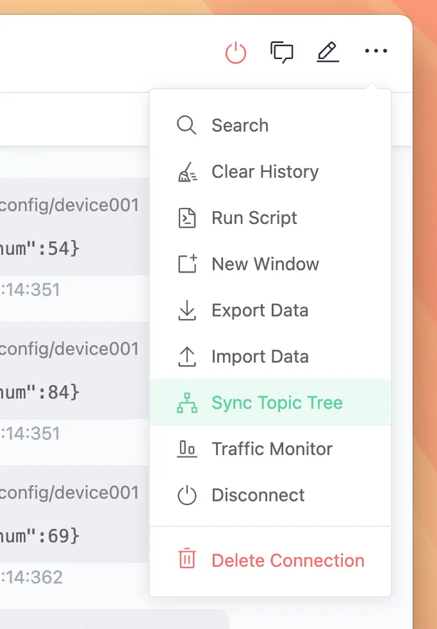Select the Run Script option
This screenshot has height=629, width=437.
coord(254,218)
